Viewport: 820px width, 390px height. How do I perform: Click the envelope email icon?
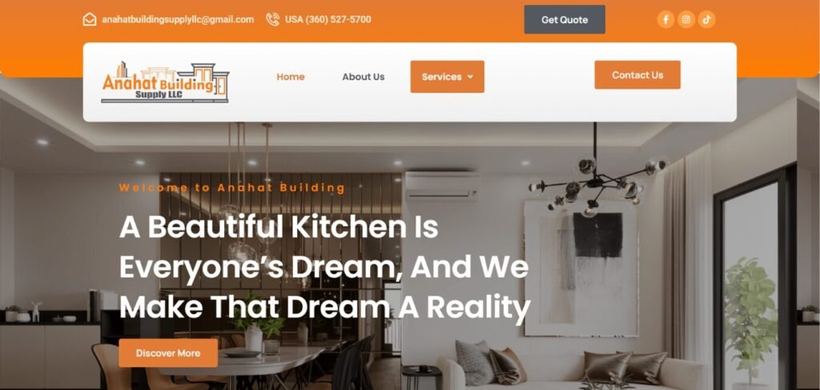pos(90,19)
